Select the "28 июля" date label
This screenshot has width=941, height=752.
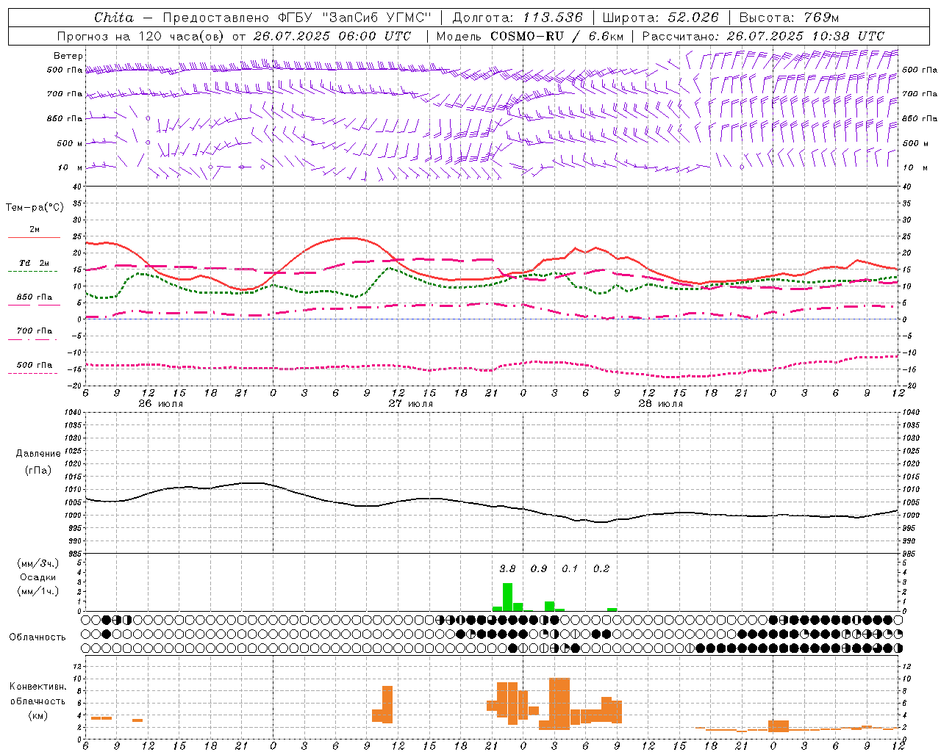[661, 404]
